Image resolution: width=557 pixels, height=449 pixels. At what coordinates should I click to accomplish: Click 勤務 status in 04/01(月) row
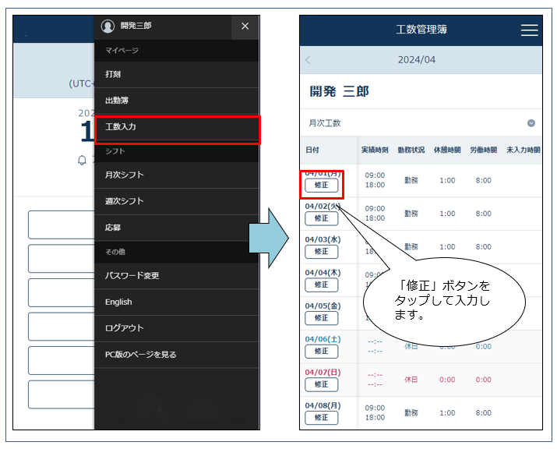coord(411,180)
